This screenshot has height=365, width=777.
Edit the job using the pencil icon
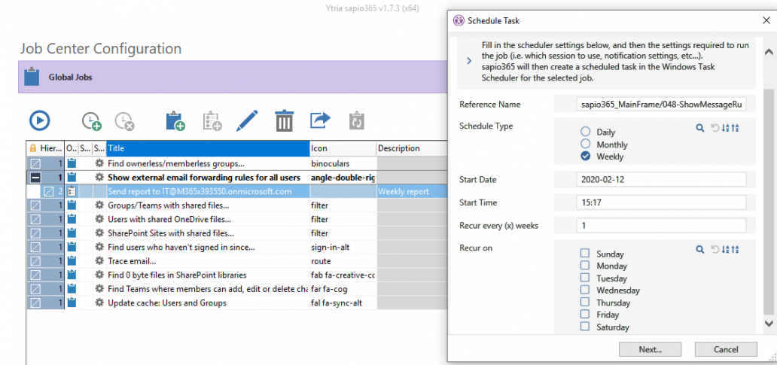(x=247, y=120)
